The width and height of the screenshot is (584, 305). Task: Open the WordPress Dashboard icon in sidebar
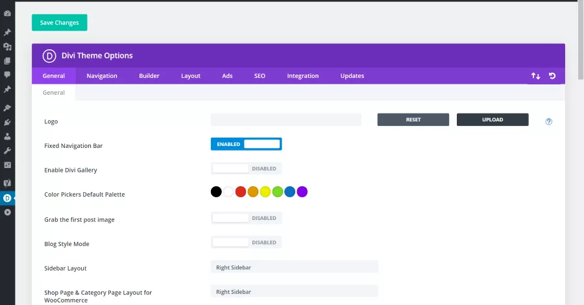click(7, 14)
